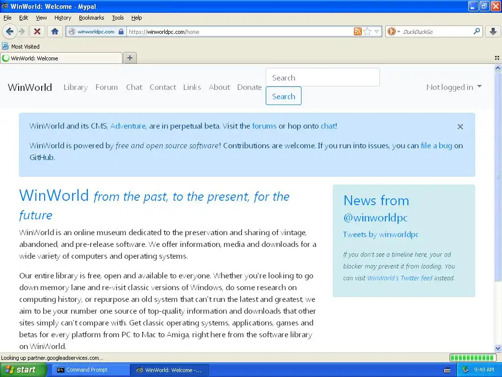Stop page loading with red X
The width and height of the screenshot is (502, 377).
pos(37,31)
